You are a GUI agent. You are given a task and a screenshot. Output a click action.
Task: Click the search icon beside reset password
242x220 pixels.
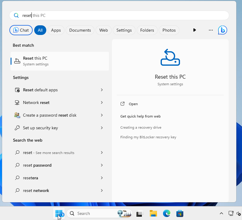(17, 165)
